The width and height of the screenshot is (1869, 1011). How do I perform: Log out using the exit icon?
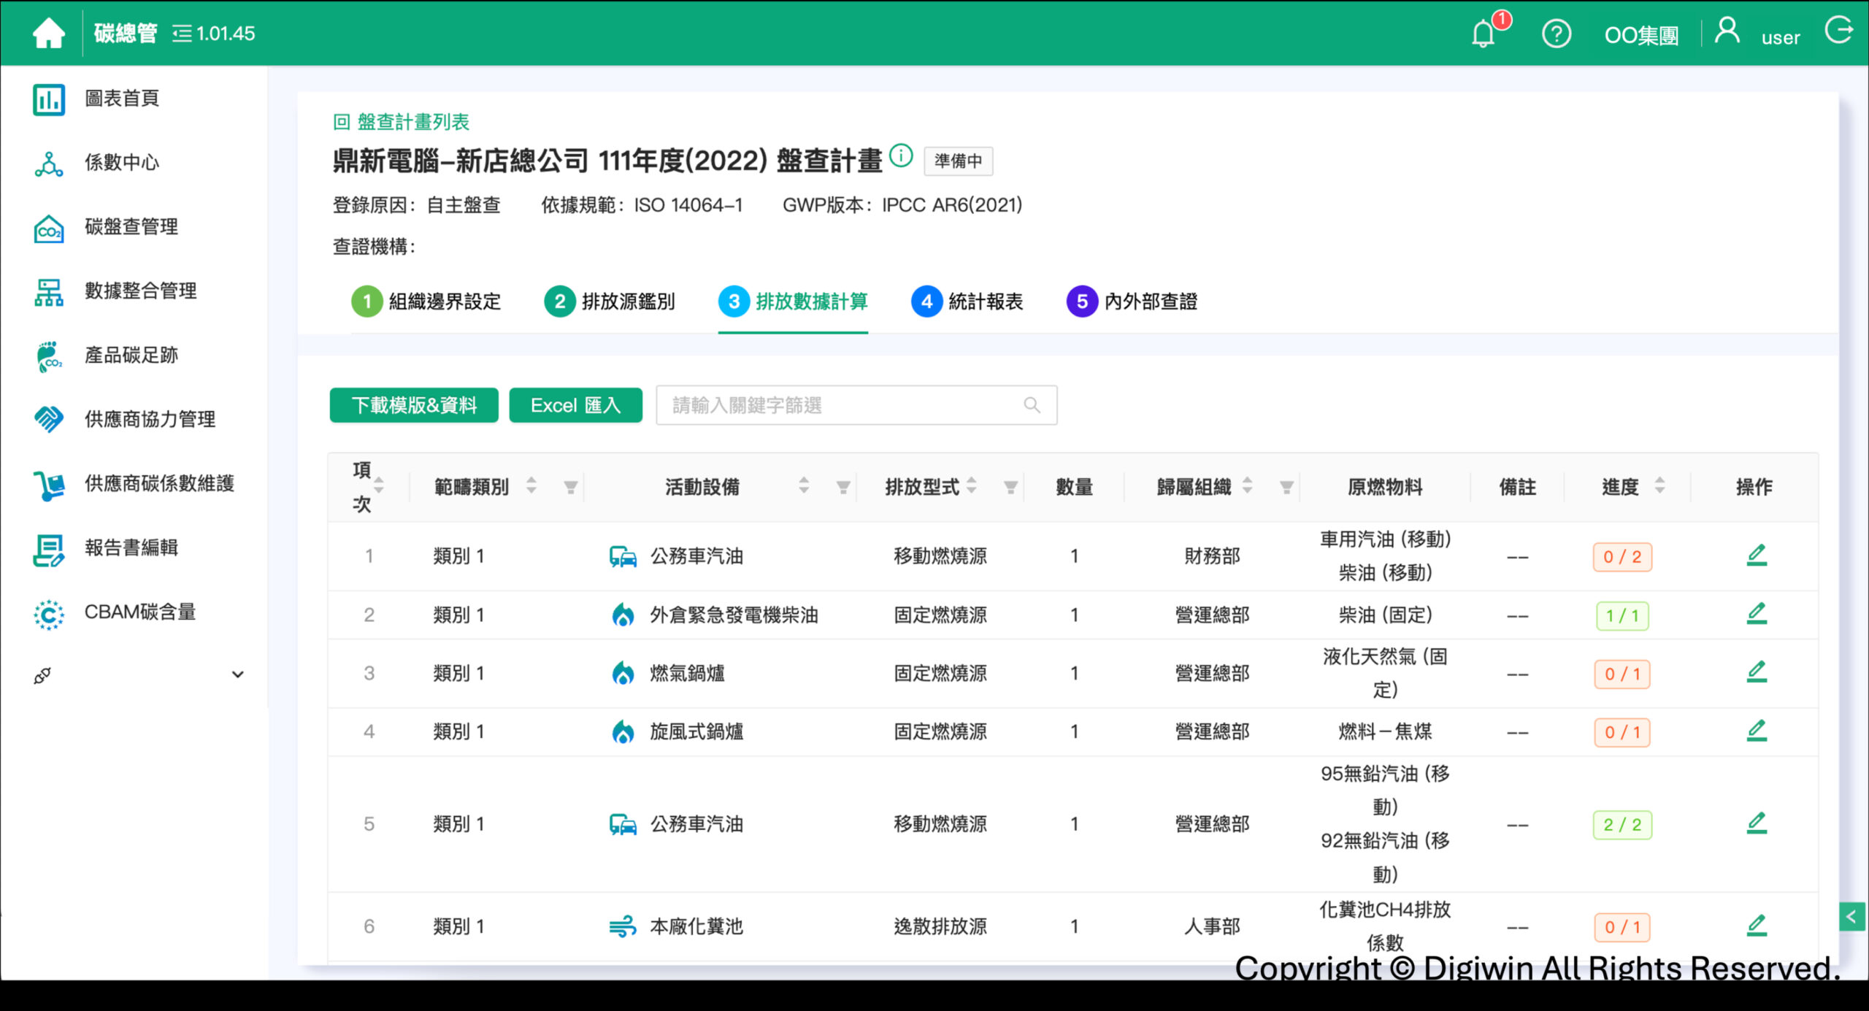pyautogui.click(x=1838, y=31)
